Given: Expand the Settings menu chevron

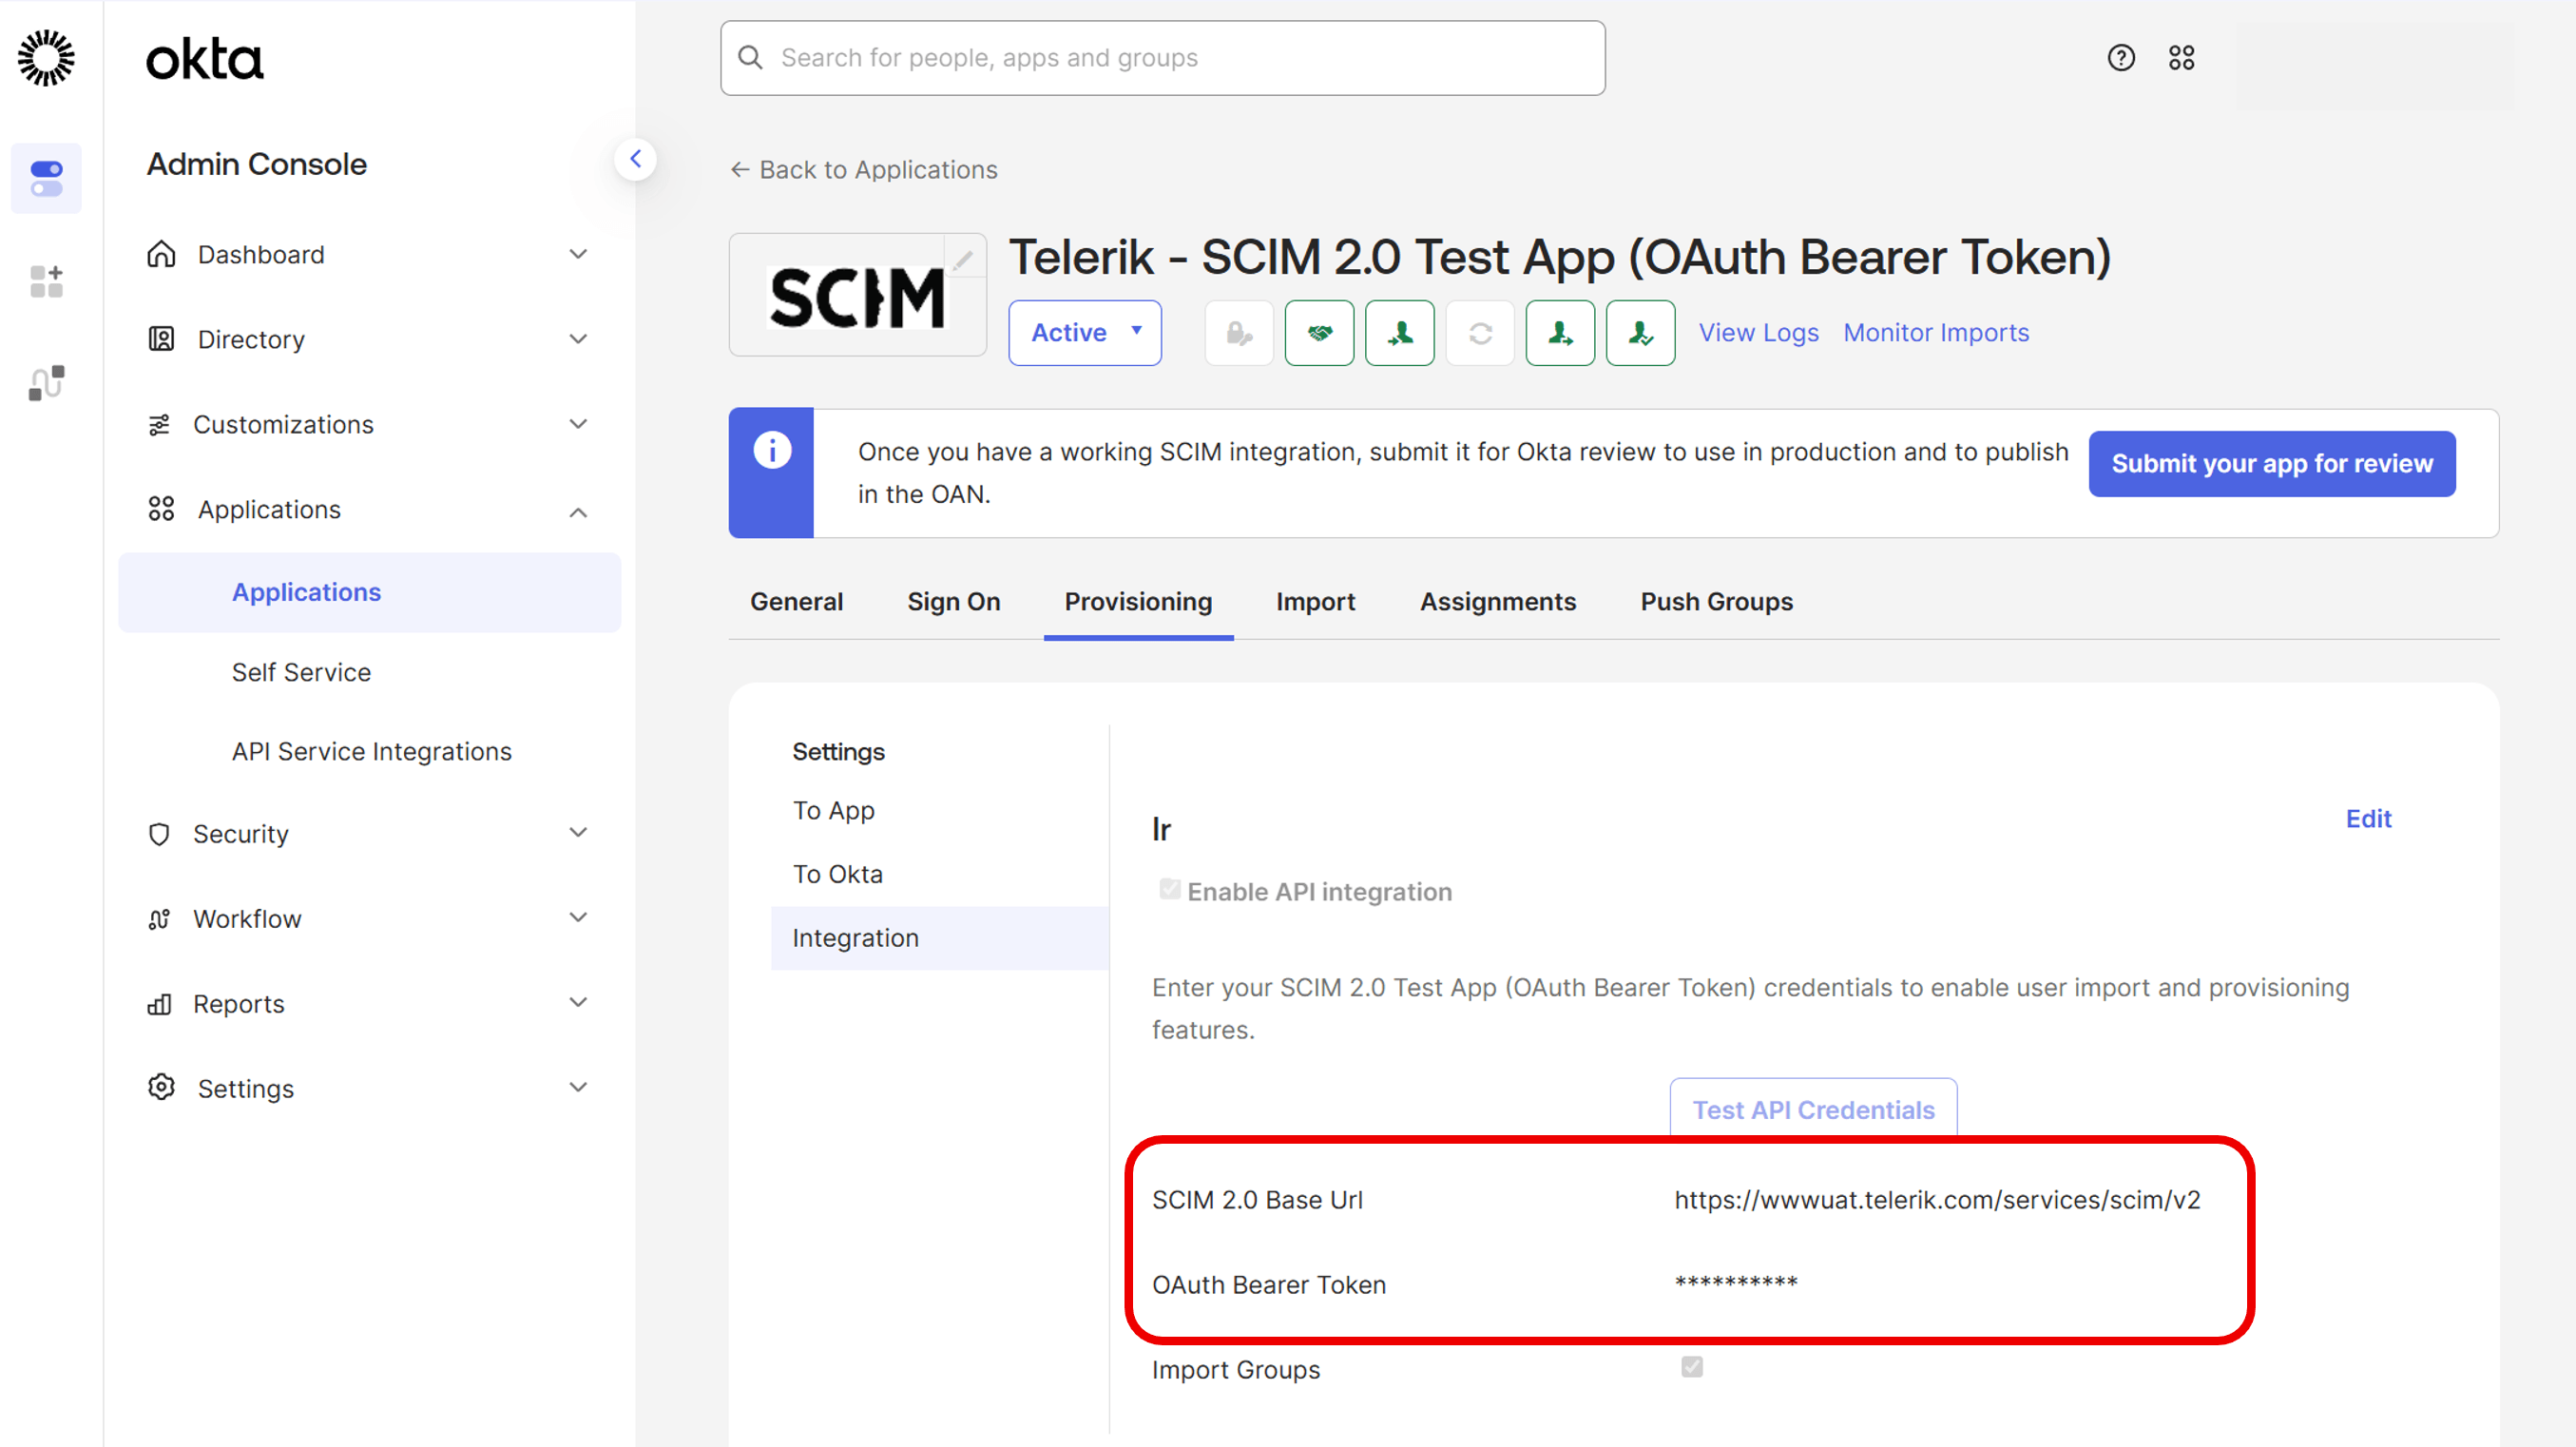Looking at the screenshot, I should (578, 1087).
